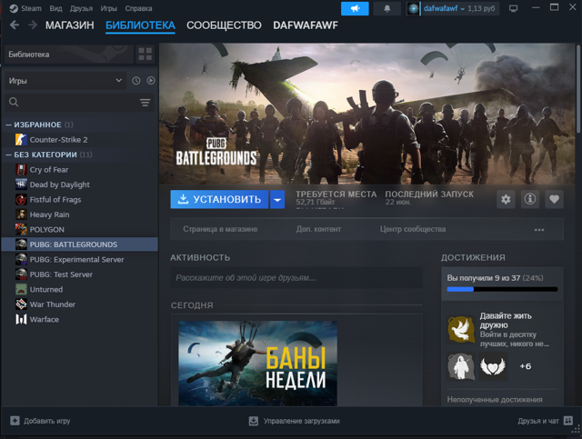The height and width of the screenshot is (439, 582).
Task: Open the Игры menu in menu bar
Action: click(109, 8)
